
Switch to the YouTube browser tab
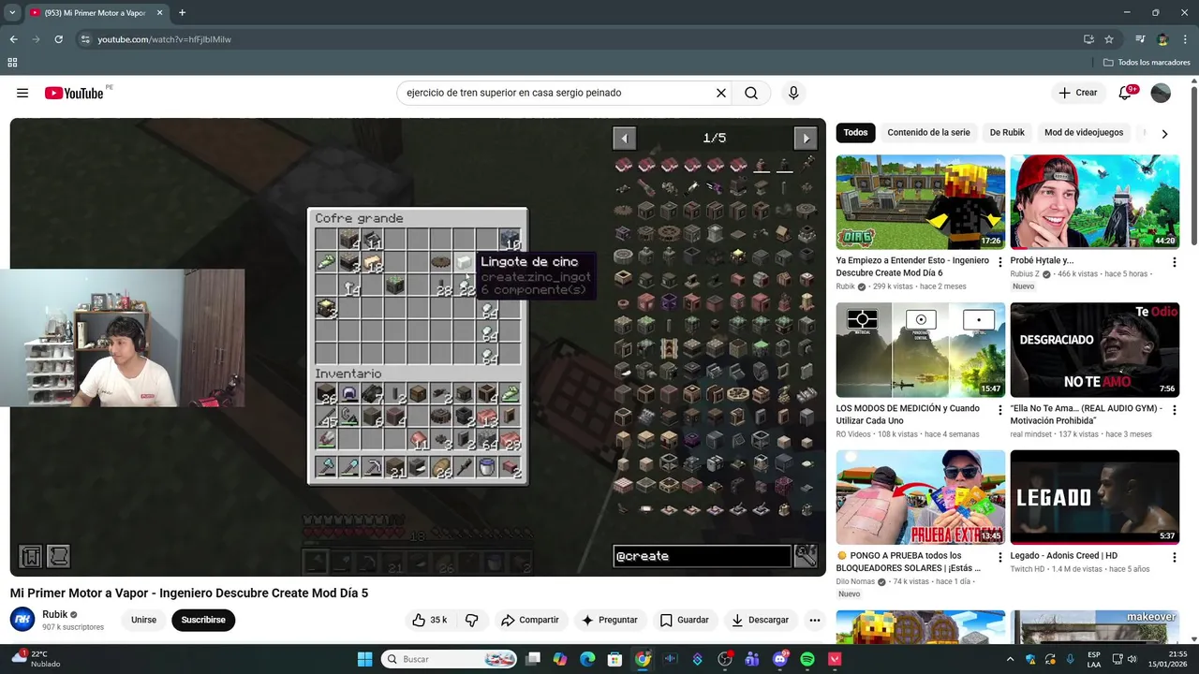pyautogui.click(x=94, y=13)
